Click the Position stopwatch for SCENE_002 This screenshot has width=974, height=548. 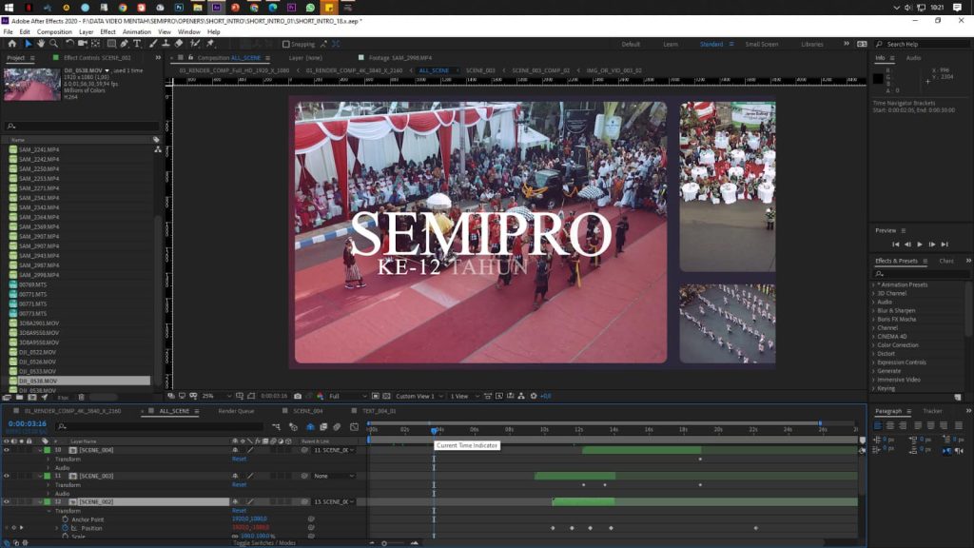[x=65, y=527]
